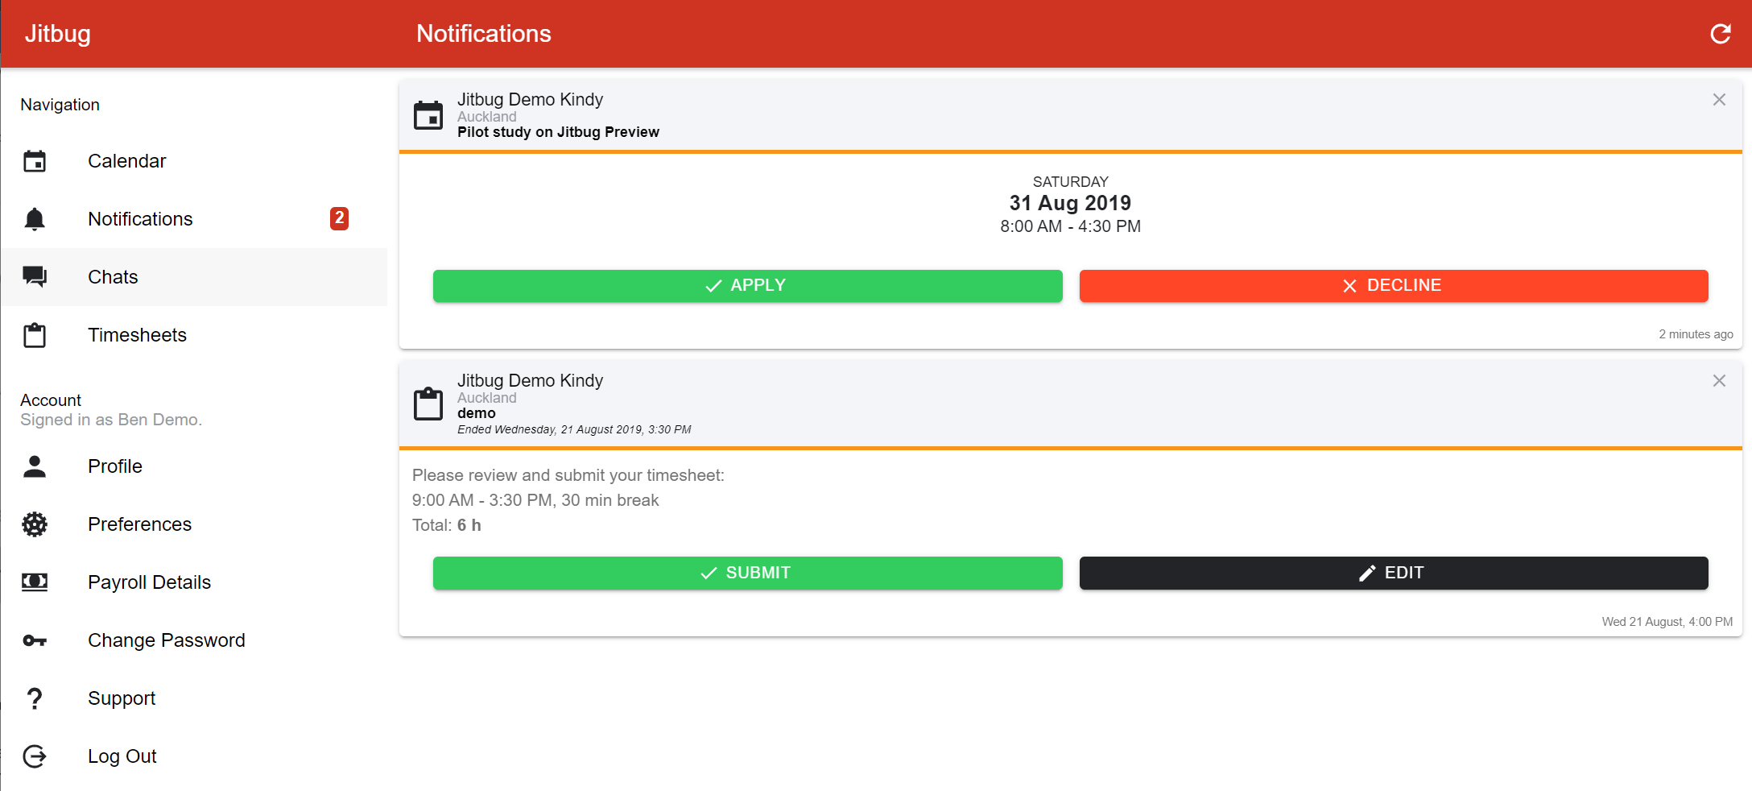
Task: Click the Support question mark icon
Action: pyautogui.click(x=35, y=698)
